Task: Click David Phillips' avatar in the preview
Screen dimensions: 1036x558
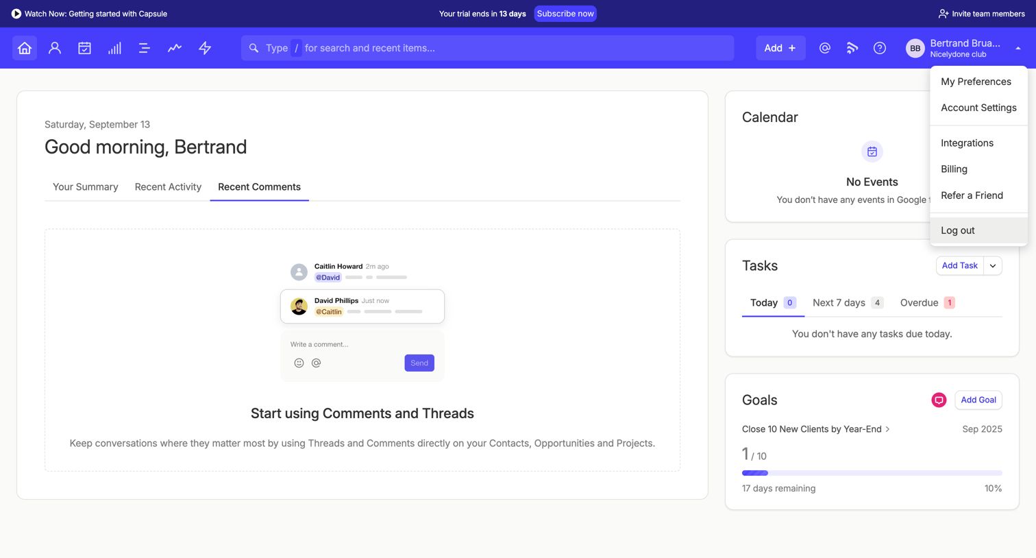Action: [299, 306]
